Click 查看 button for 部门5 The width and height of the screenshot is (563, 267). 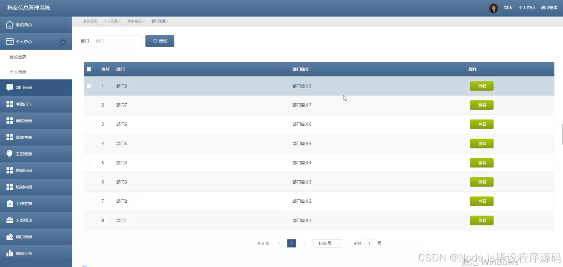(482, 143)
